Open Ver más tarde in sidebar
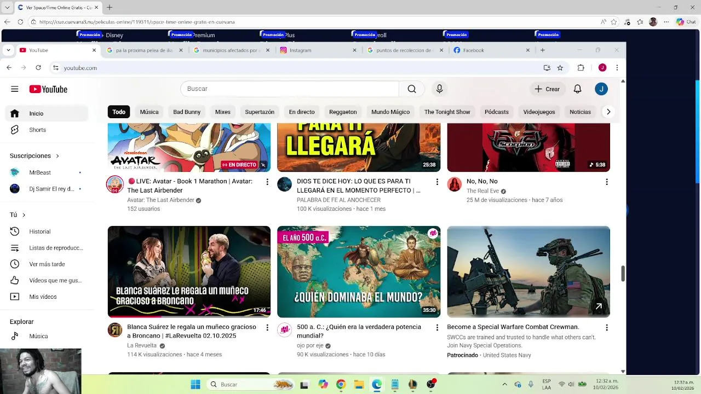 (47, 264)
